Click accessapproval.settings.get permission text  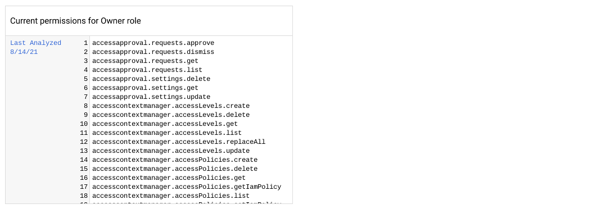click(145, 88)
